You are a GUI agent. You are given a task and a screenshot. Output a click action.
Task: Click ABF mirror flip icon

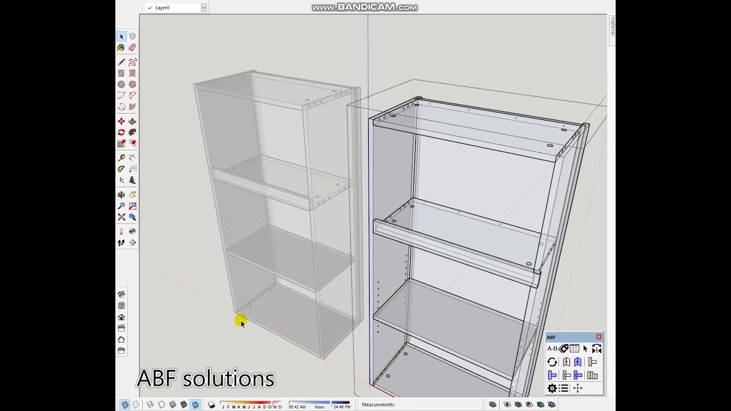[597, 349]
